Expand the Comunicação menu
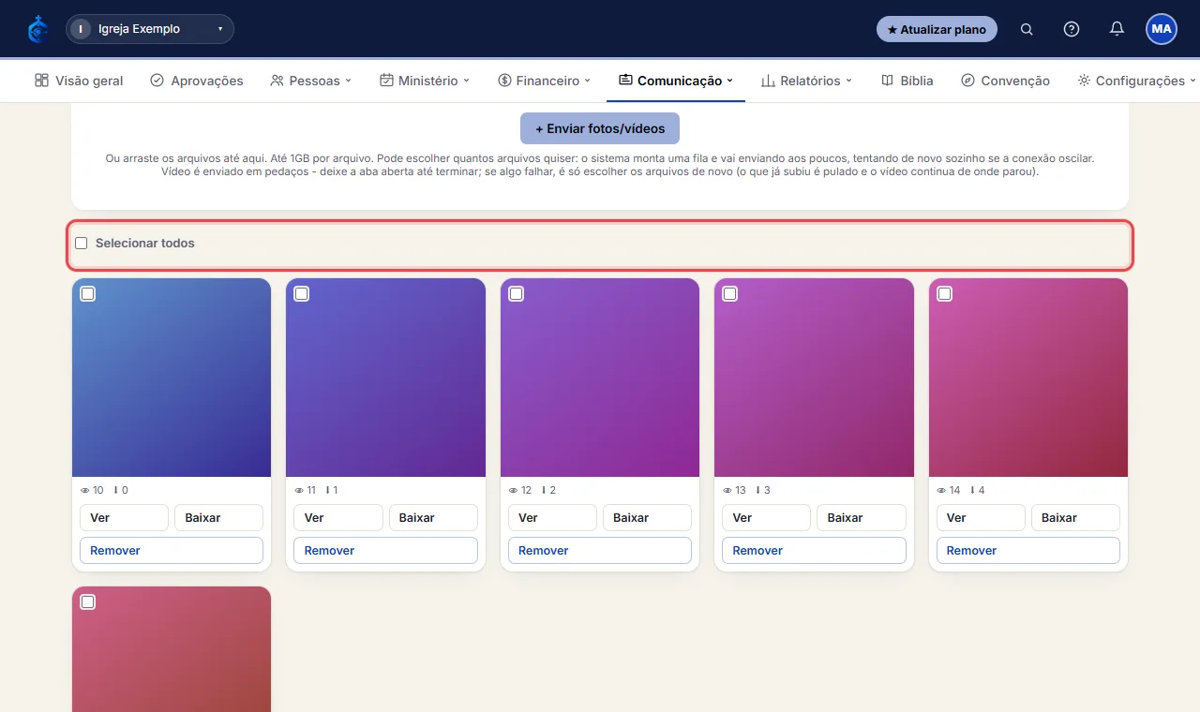1200x712 pixels. (x=676, y=81)
